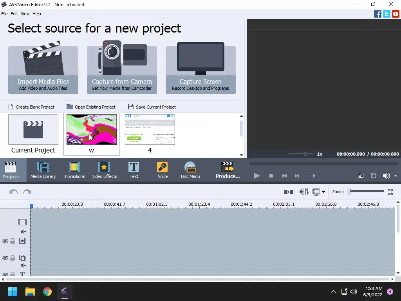Click the split/storyboard toggle icon
401x301 pixels.
point(289,192)
